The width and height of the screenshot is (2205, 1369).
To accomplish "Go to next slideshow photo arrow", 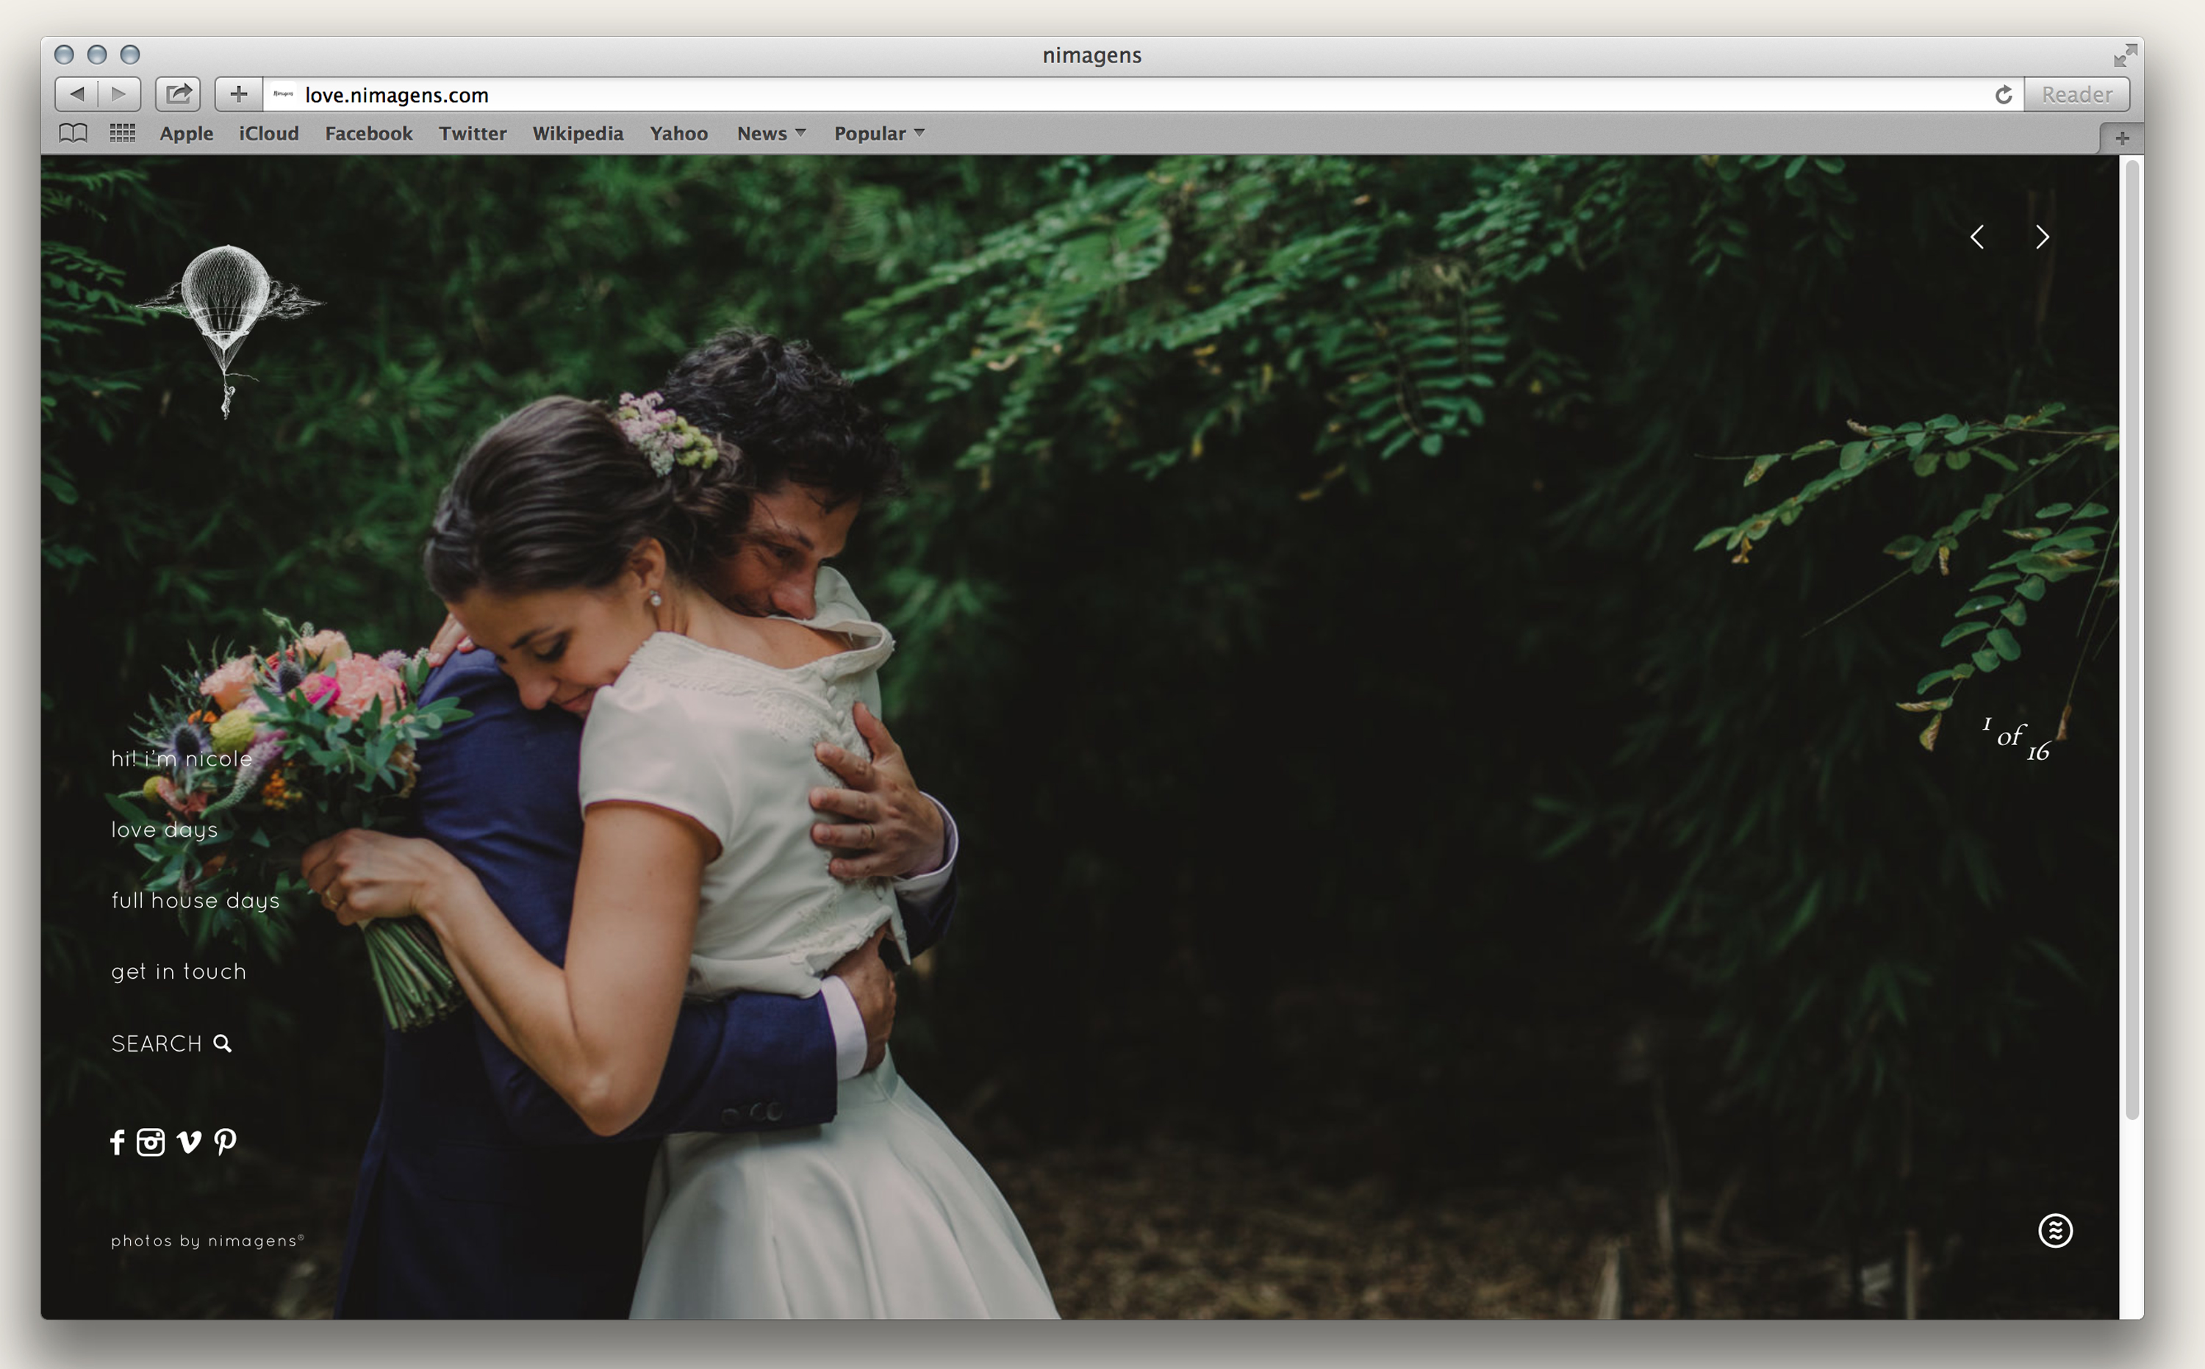I will 2042,237.
